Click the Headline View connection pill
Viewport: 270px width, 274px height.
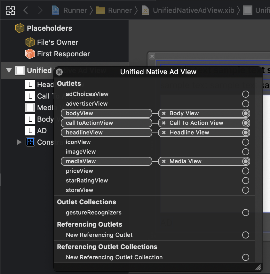[204, 133]
